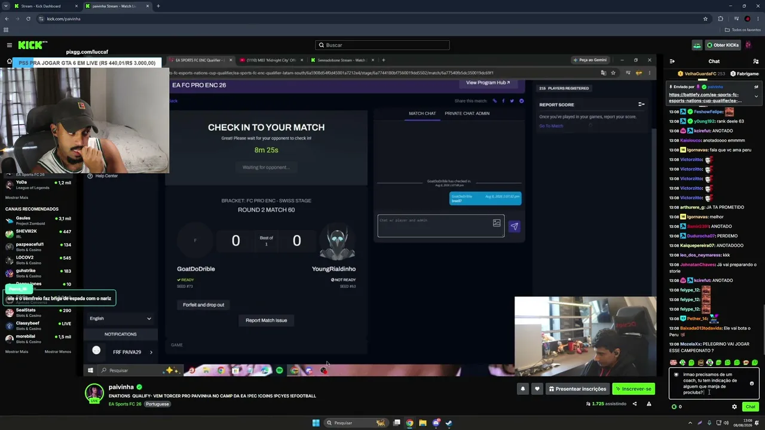The height and width of the screenshot is (430, 765).
Task: Share the stream with the share icon
Action: (635, 404)
